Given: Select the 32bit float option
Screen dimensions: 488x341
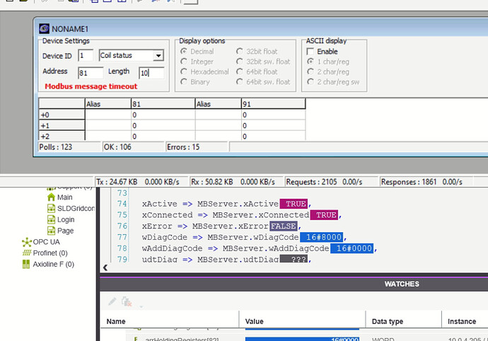Looking at the screenshot, I should (239, 51).
